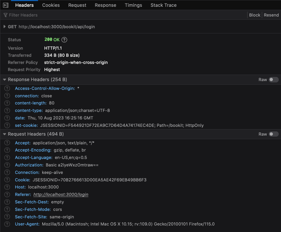Enable Raw view for Response Headers
Image resolution: width=281 pixels, height=232 pixels.
[274, 79]
